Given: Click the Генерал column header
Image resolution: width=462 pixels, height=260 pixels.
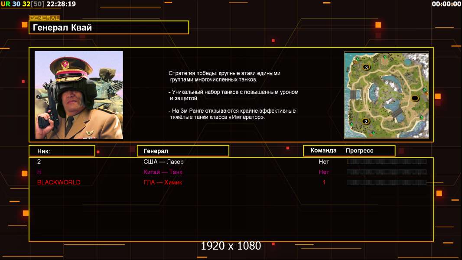Looking at the screenshot, I should point(183,151).
